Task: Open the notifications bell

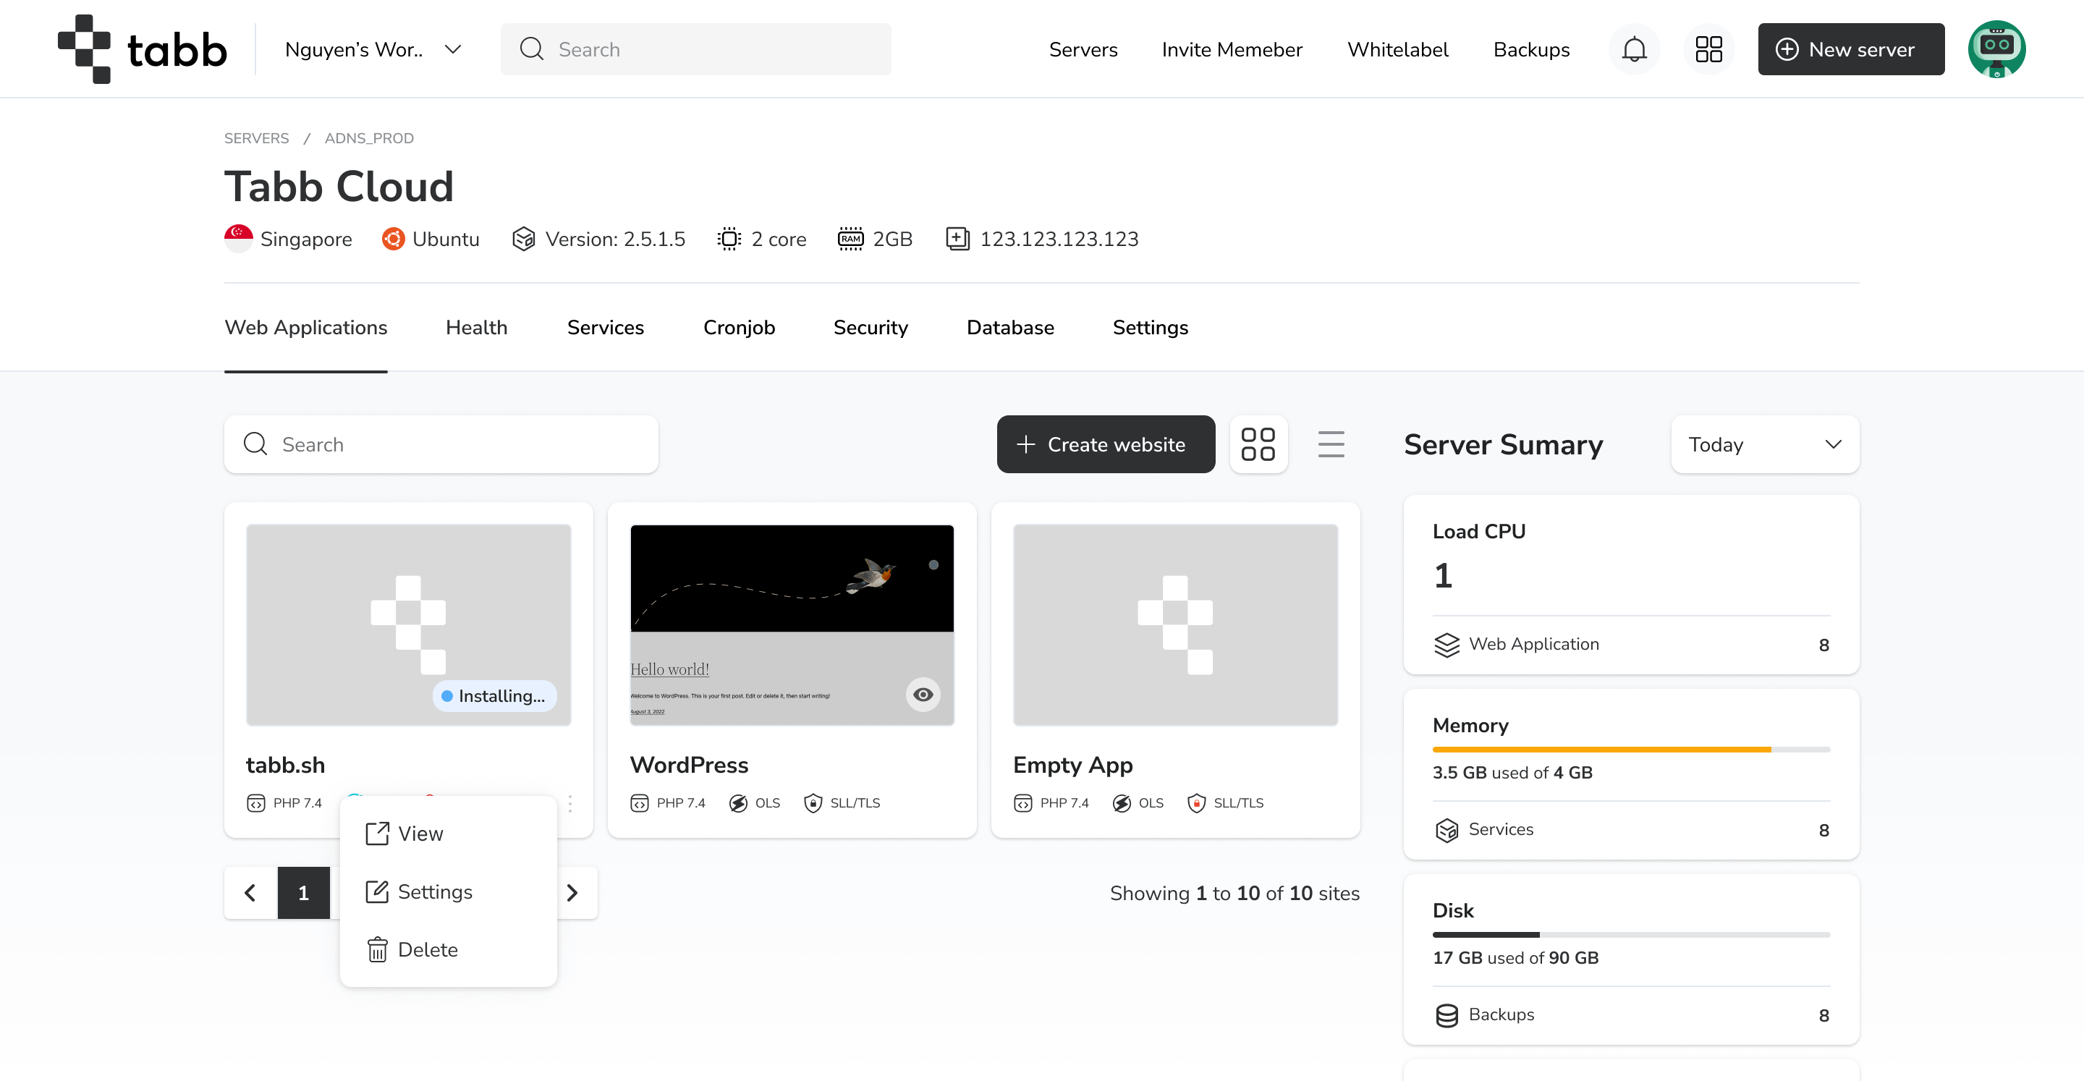Action: (1634, 49)
